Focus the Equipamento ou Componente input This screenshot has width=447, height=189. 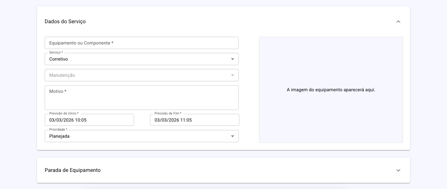tap(142, 43)
